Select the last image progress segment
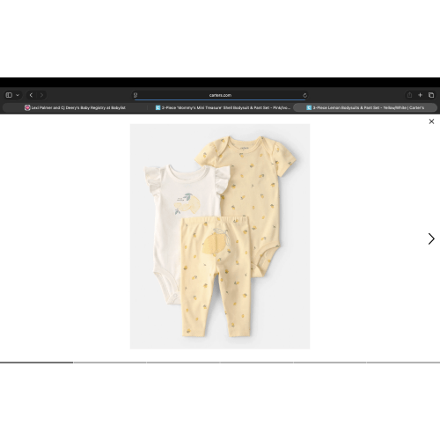The image size is (440, 440). tap(403, 363)
